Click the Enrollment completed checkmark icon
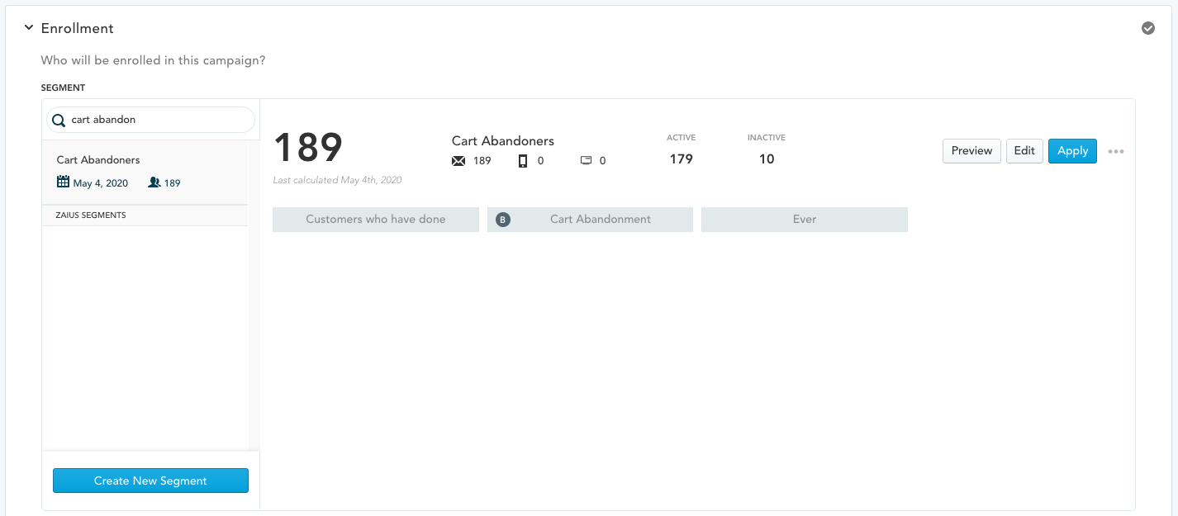 tap(1148, 28)
